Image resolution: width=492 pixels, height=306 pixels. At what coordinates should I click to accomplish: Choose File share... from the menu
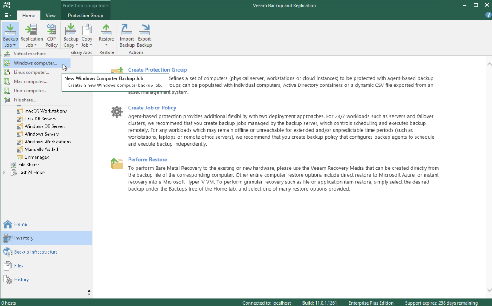click(36, 100)
